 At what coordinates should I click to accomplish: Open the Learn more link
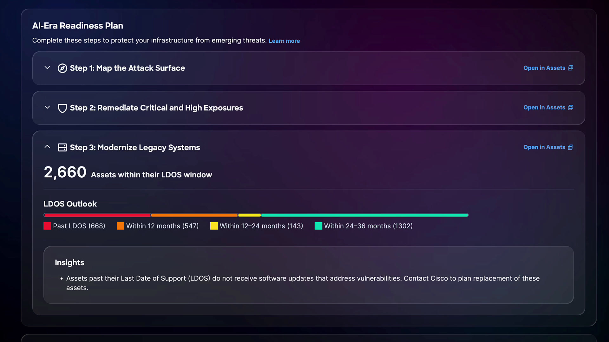coord(284,41)
